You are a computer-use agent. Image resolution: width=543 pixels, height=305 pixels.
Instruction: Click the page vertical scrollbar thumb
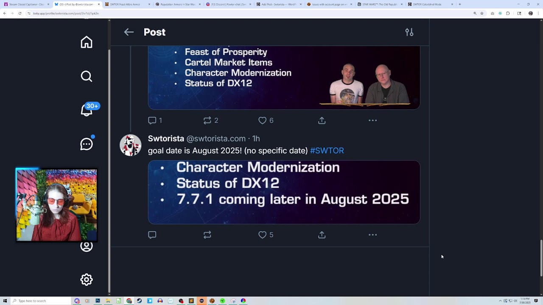point(541,258)
